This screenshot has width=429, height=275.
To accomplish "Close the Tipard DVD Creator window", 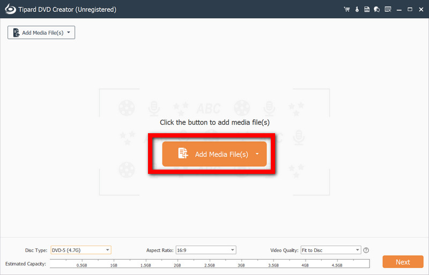I will tap(421, 10).
